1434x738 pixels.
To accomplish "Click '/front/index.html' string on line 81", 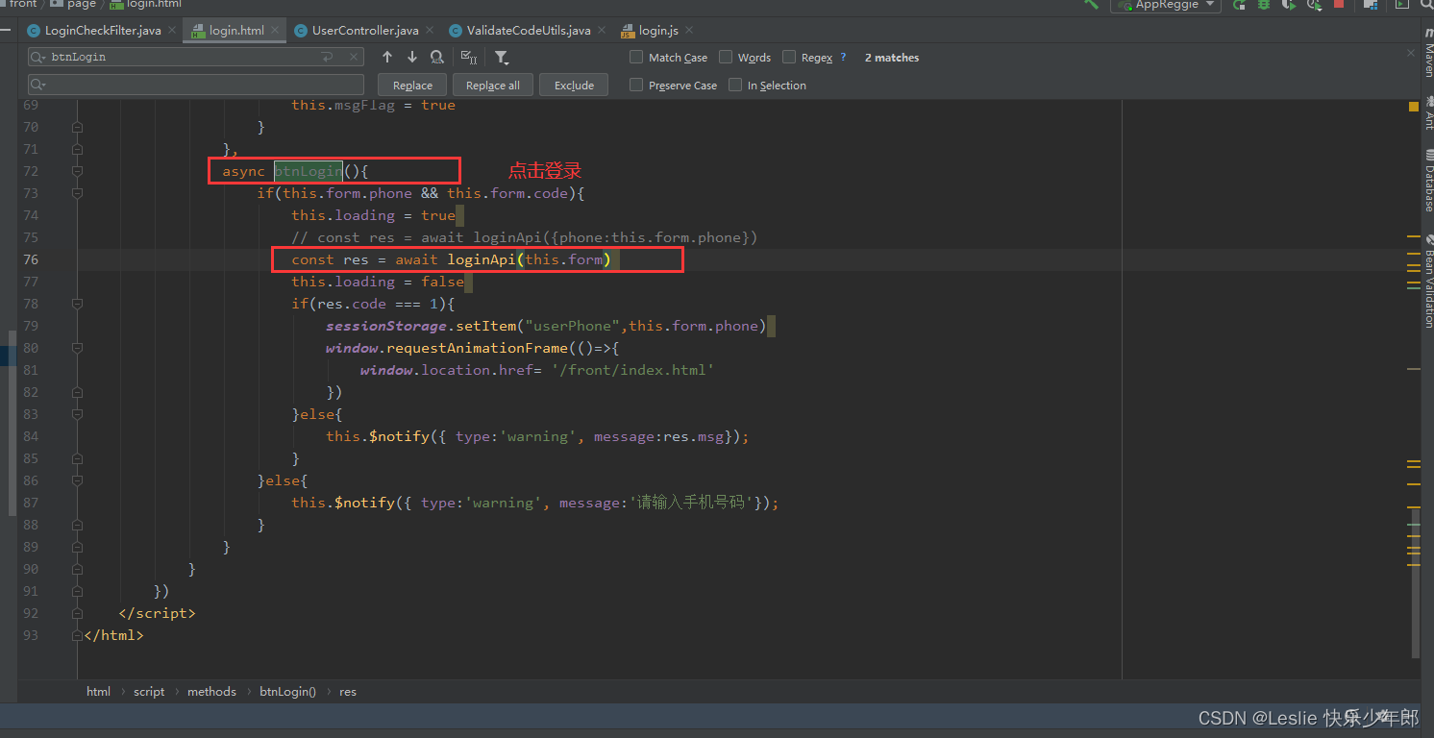I will [633, 370].
